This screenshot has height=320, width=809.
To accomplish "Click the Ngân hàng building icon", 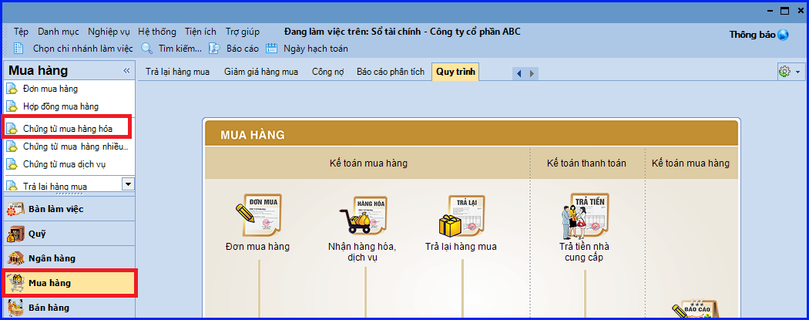I will (x=15, y=258).
